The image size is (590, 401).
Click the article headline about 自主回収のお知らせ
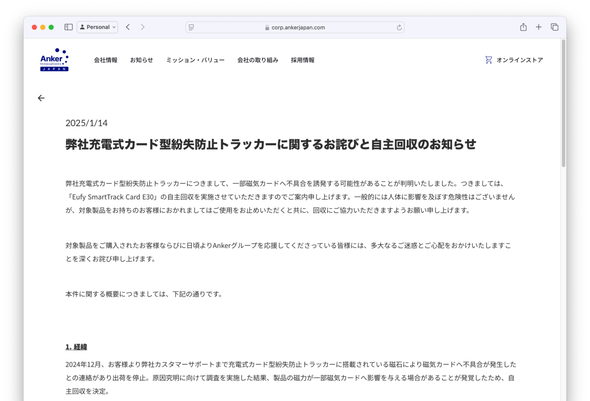point(271,144)
